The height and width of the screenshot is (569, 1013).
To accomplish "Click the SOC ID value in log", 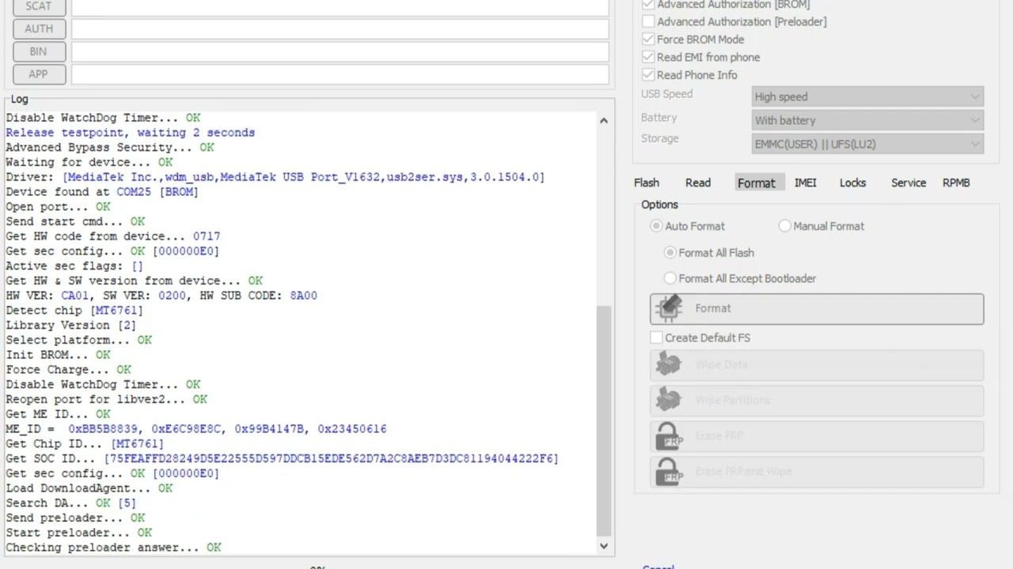I will 331,458.
